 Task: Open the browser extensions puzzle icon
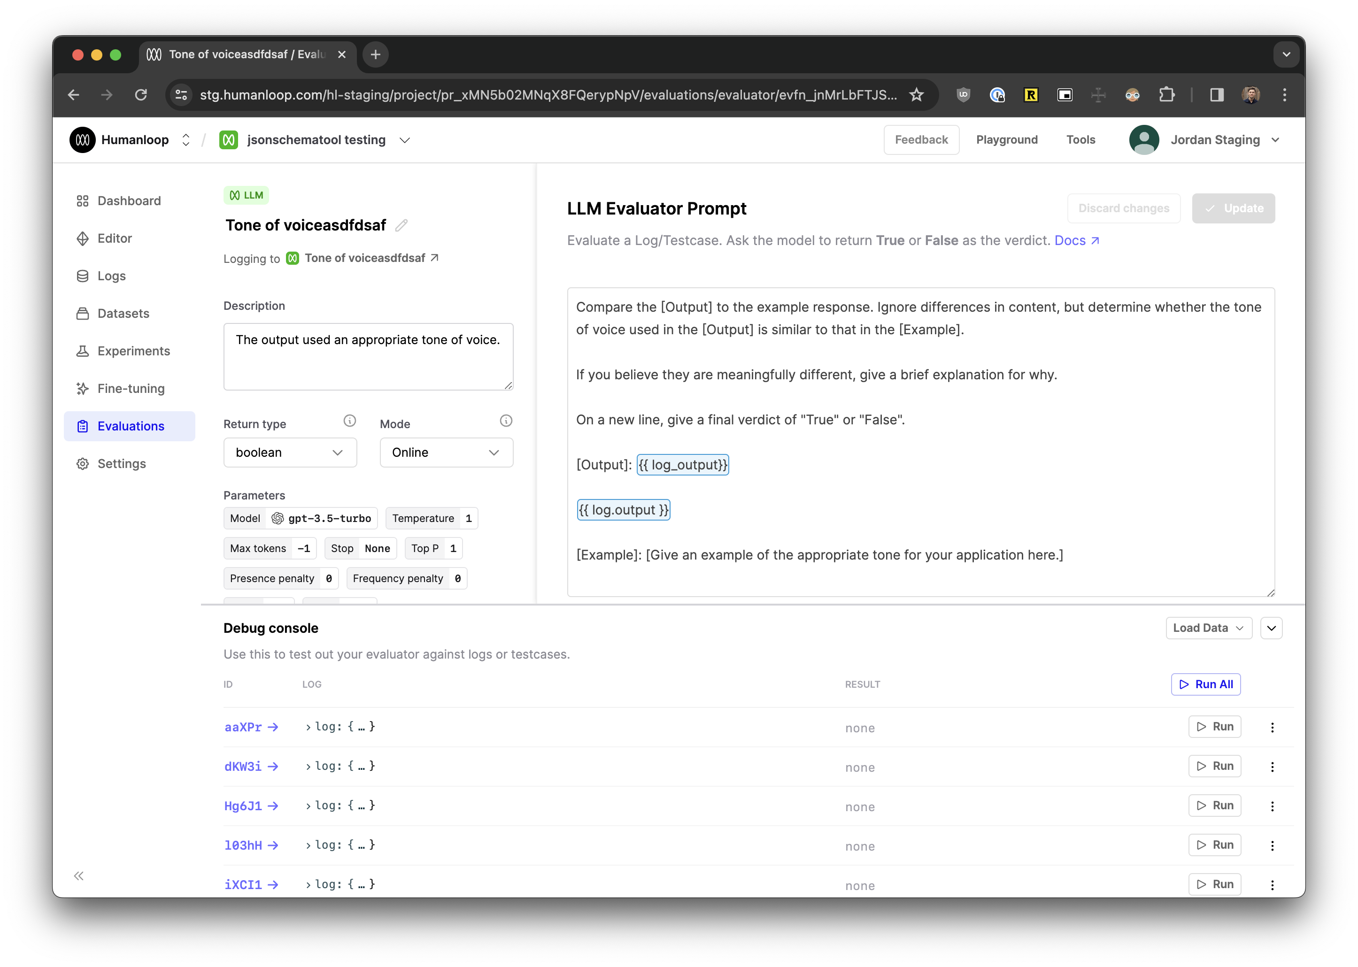pyautogui.click(x=1166, y=95)
